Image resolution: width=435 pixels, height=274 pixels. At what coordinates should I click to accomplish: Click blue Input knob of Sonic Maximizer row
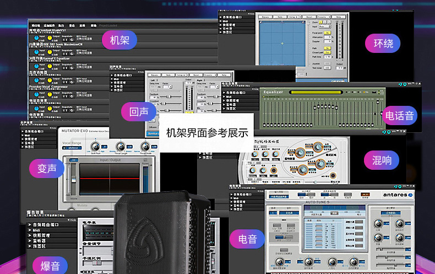pyautogui.click(x=36, y=52)
